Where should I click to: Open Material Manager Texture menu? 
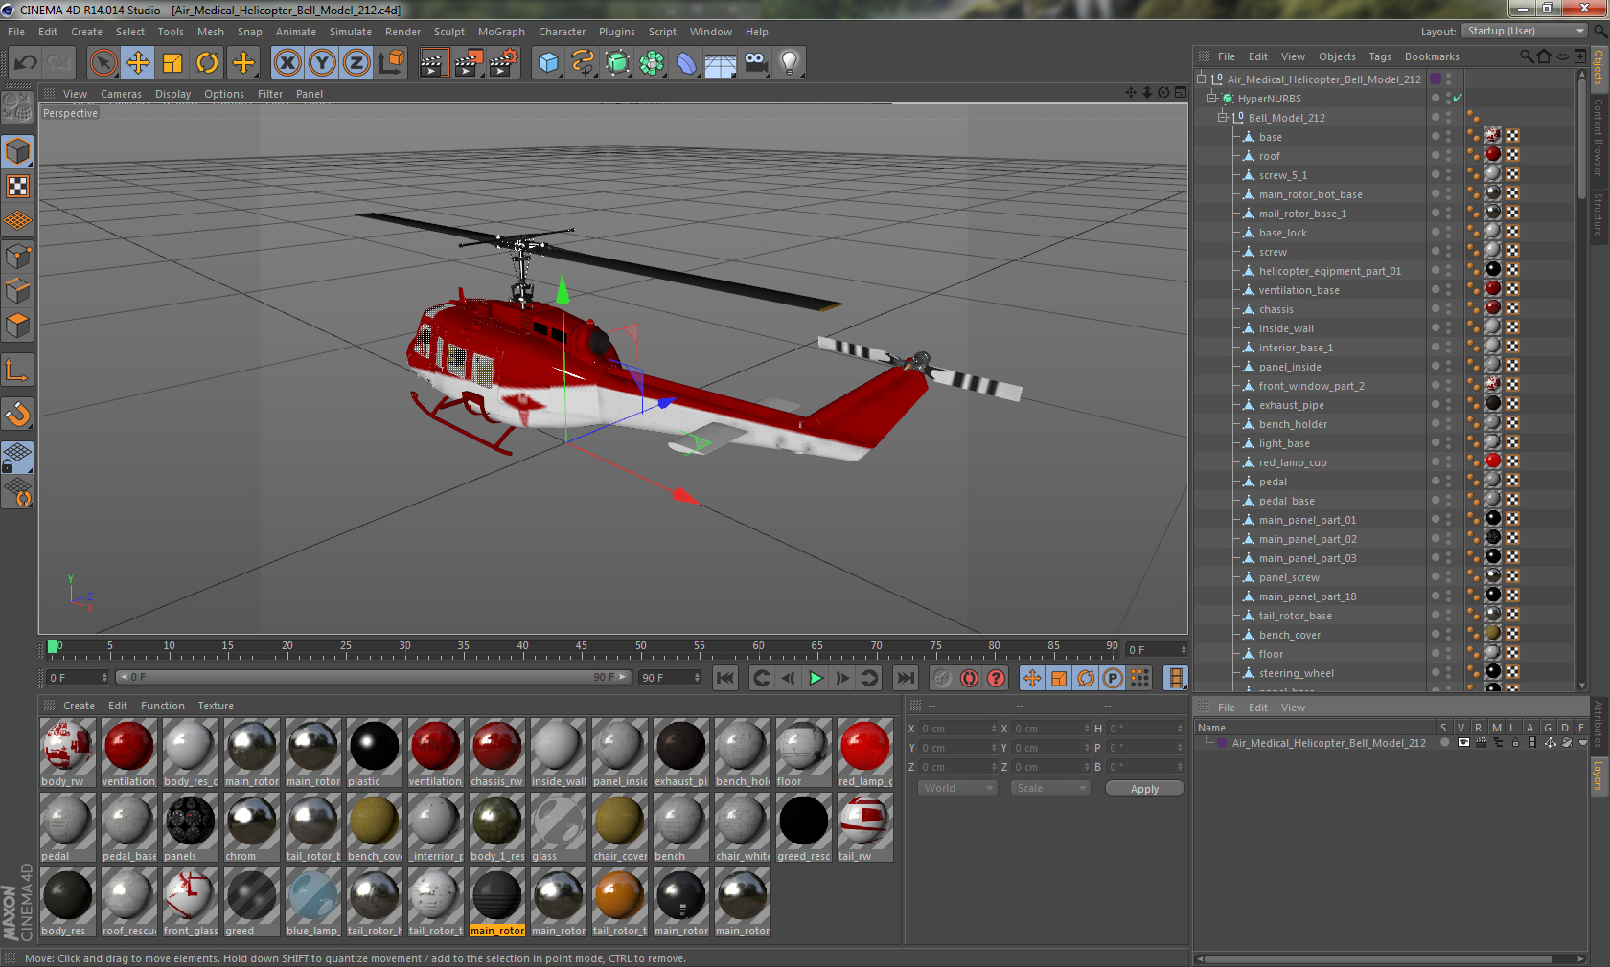tap(216, 706)
